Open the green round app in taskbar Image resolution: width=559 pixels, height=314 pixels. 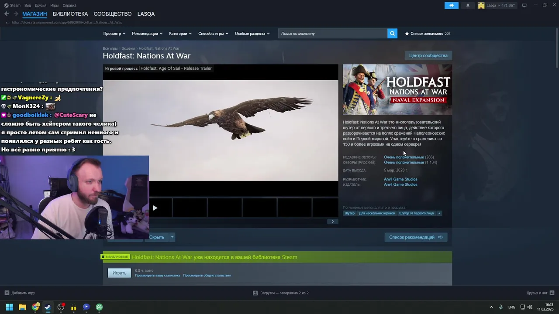[x=99, y=307]
